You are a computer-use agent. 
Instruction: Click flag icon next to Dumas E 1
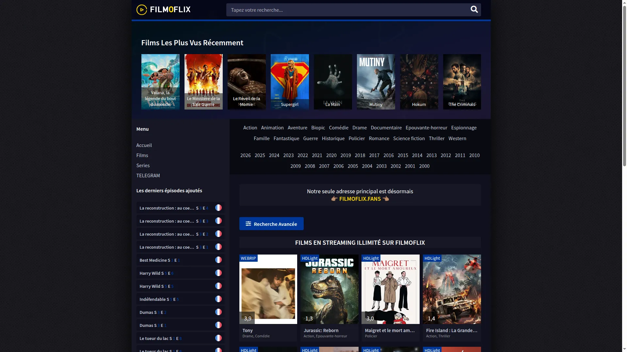click(x=218, y=325)
